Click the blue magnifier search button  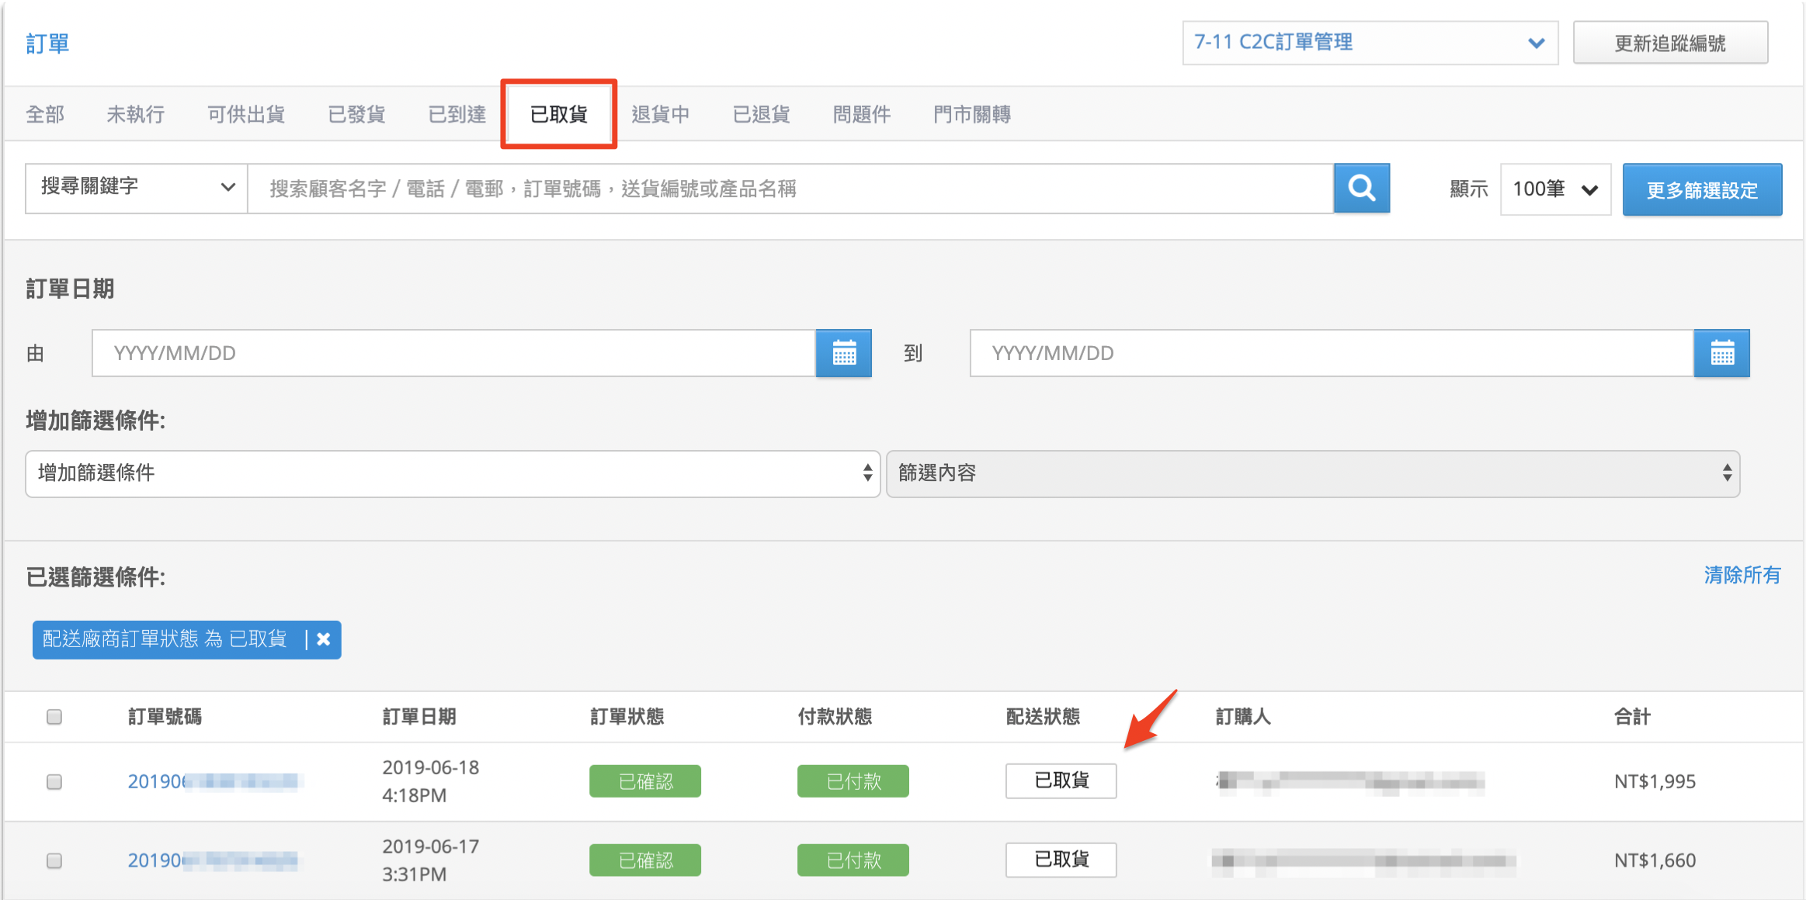(1361, 189)
